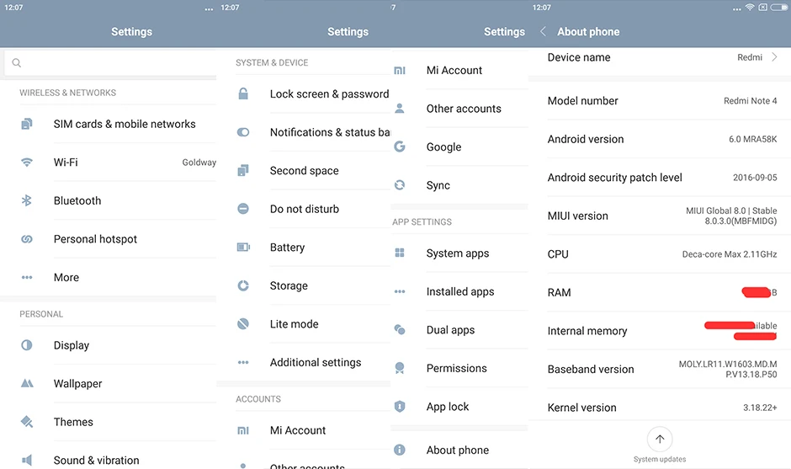Tap the Other accounts person icon

click(400, 108)
